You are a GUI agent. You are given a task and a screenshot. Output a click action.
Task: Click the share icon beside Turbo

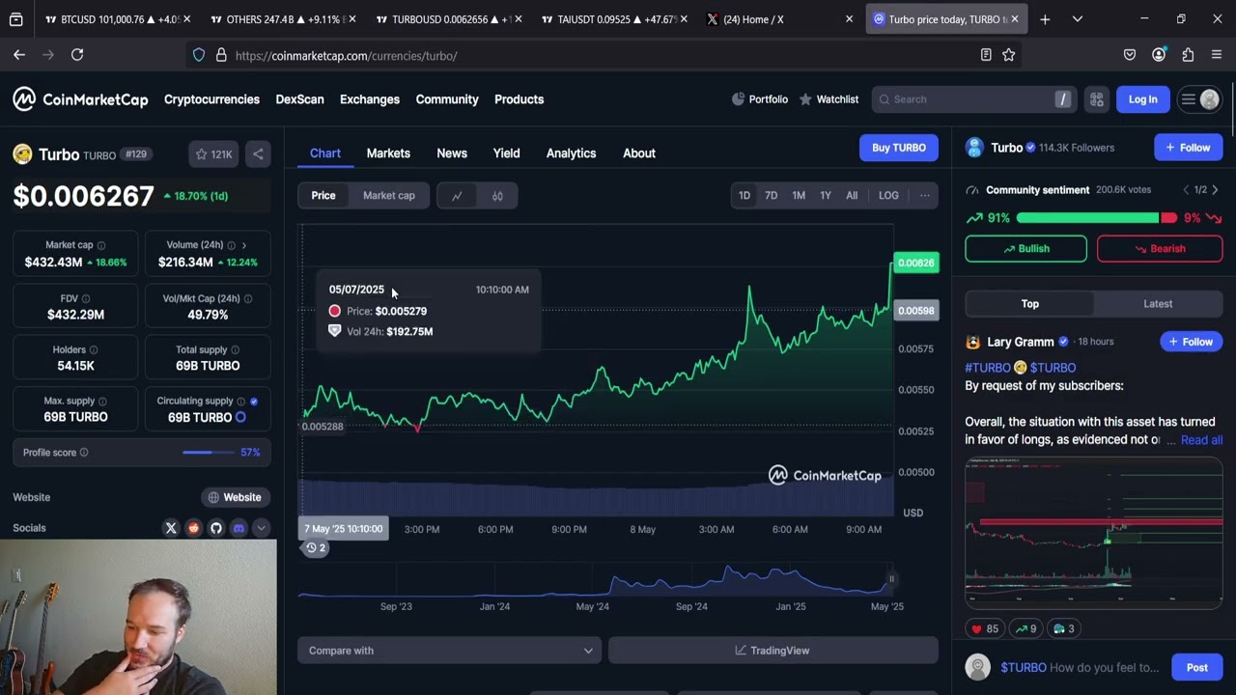click(258, 154)
